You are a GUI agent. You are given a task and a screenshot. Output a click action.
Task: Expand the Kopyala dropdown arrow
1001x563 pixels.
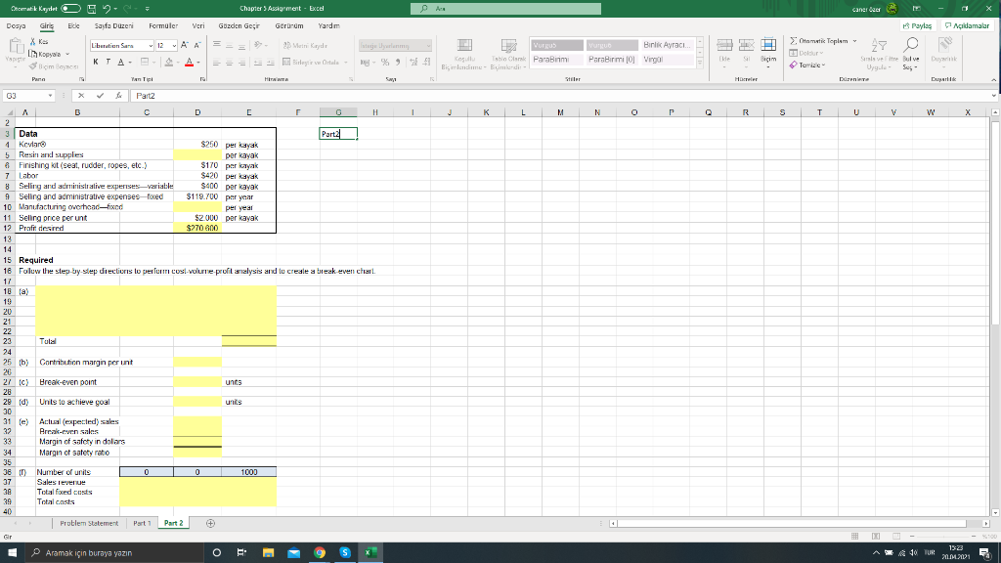(67, 55)
